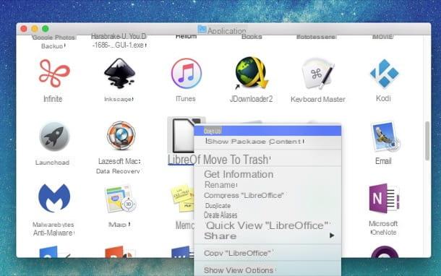Select Duplicate menu entry
The image size is (441, 276).
click(x=267, y=206)
